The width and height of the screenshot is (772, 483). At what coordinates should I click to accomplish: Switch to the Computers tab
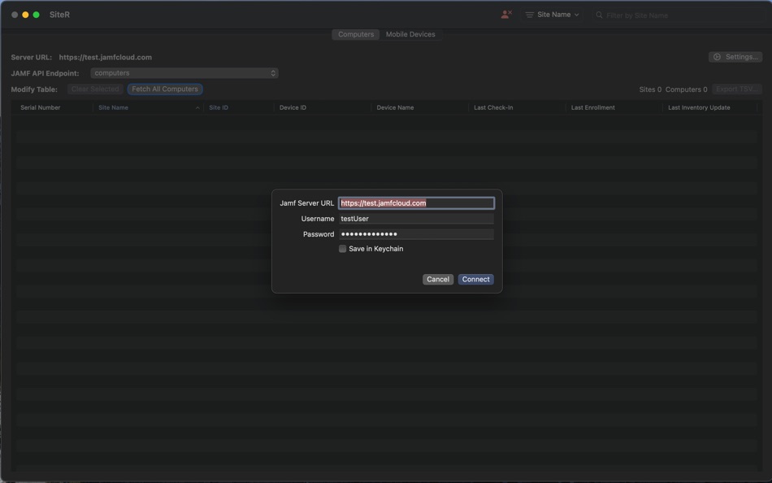coord(355,34)
